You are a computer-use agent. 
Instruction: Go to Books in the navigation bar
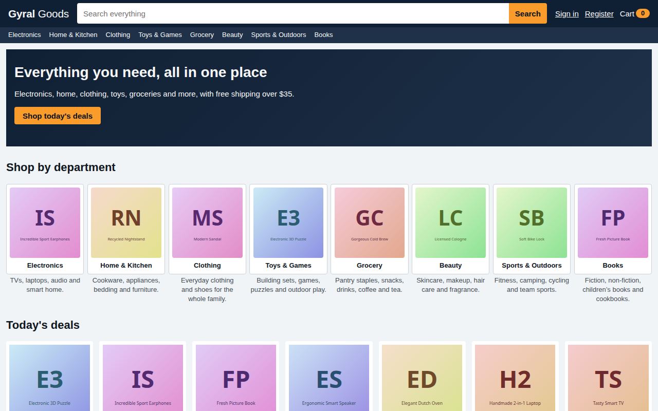[323, 35]
